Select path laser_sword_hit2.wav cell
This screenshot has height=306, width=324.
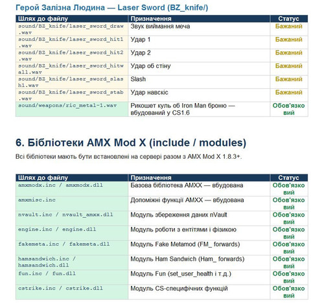(x=72, y=56)
